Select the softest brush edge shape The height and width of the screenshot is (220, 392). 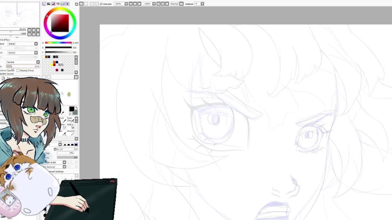[x=65, y=145]
